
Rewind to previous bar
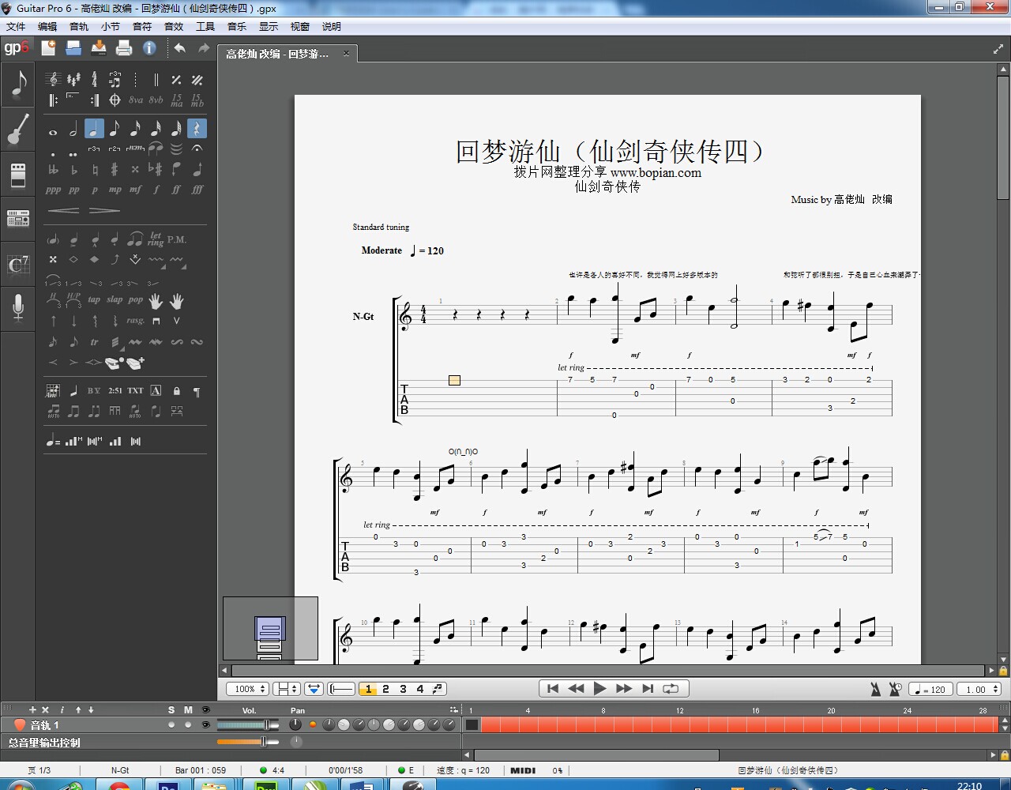point(576,688)
